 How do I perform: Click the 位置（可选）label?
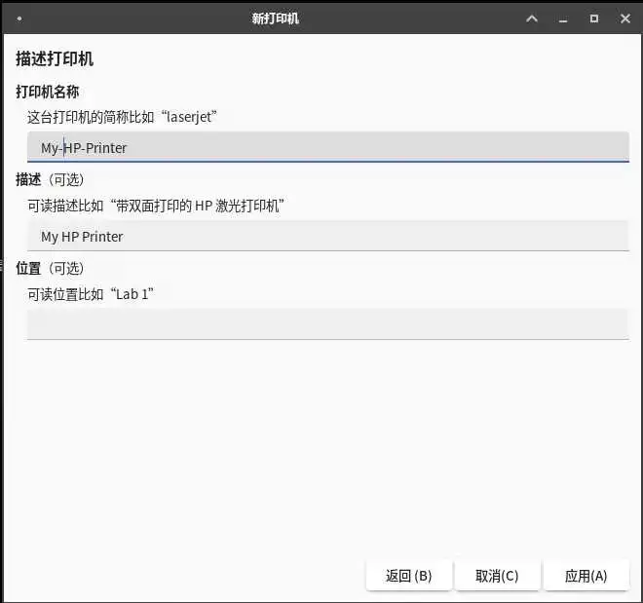(x=50, y=269)
